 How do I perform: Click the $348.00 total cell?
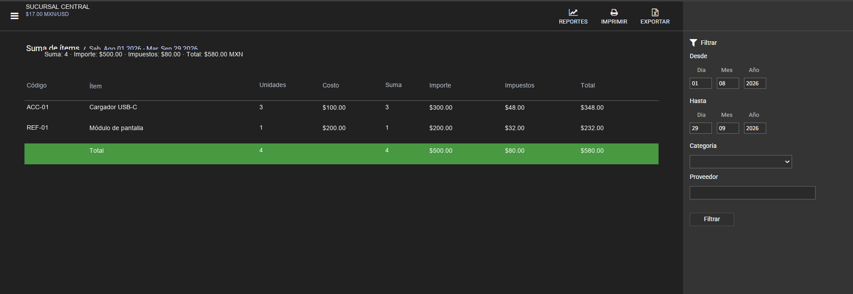pos(592,107)
